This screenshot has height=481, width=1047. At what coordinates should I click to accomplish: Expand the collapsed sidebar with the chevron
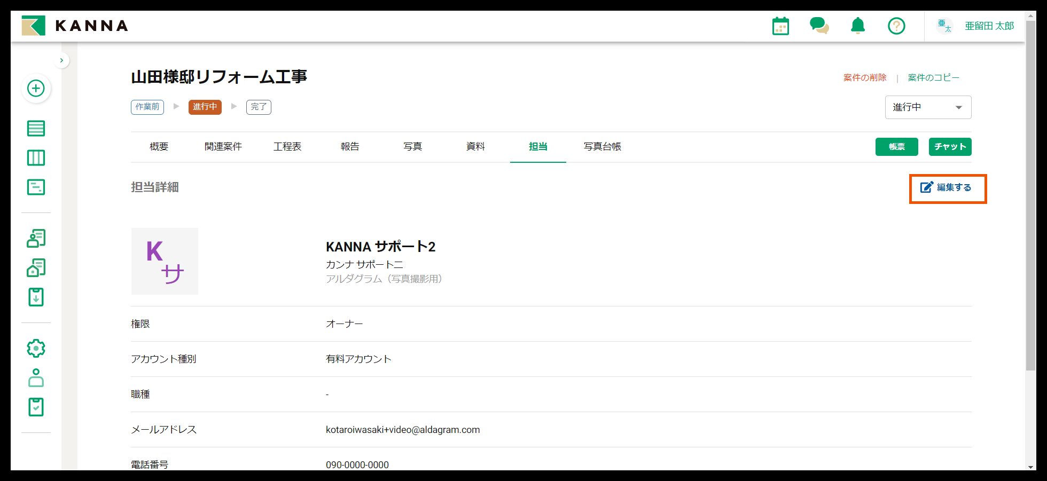tap(61, 60)
